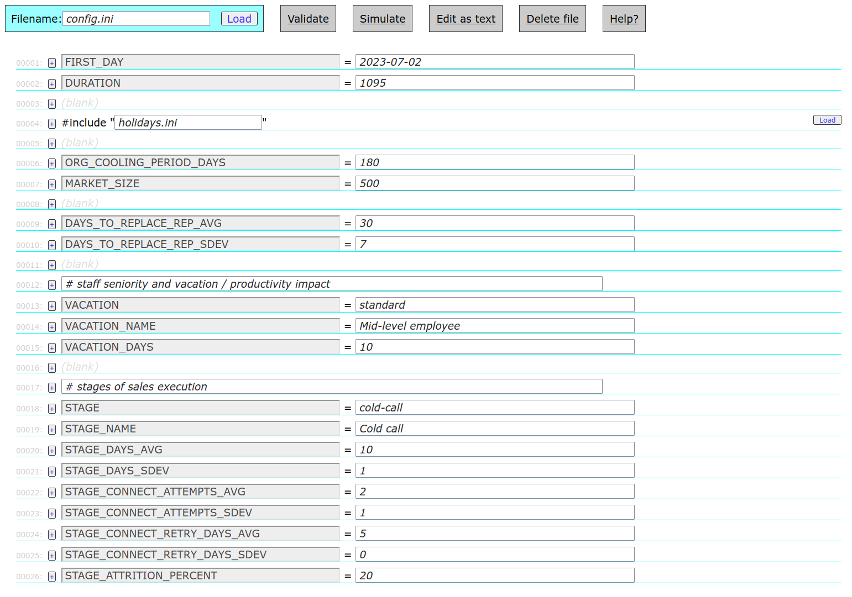852x597 pixels.
Task: Click the plus icon beside MARKET_SIZE
Action: click(52, 184)
